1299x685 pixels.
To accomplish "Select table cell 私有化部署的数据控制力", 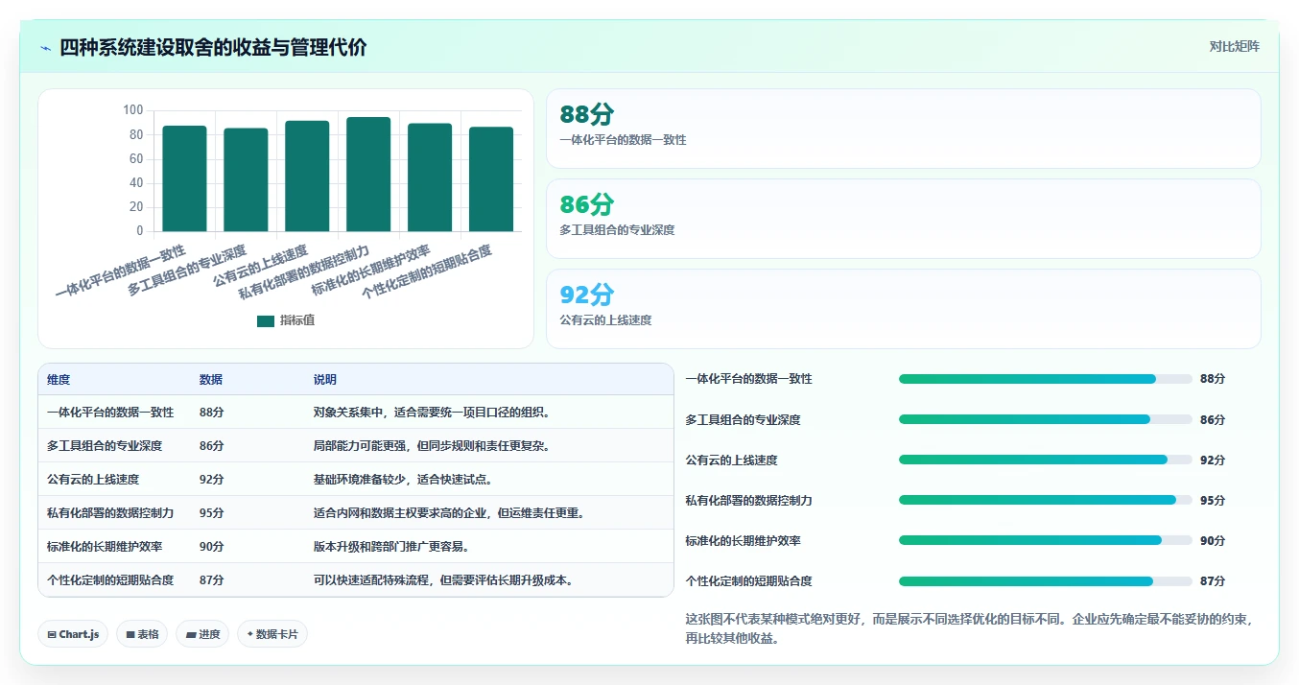I will [x=110, y=513].
